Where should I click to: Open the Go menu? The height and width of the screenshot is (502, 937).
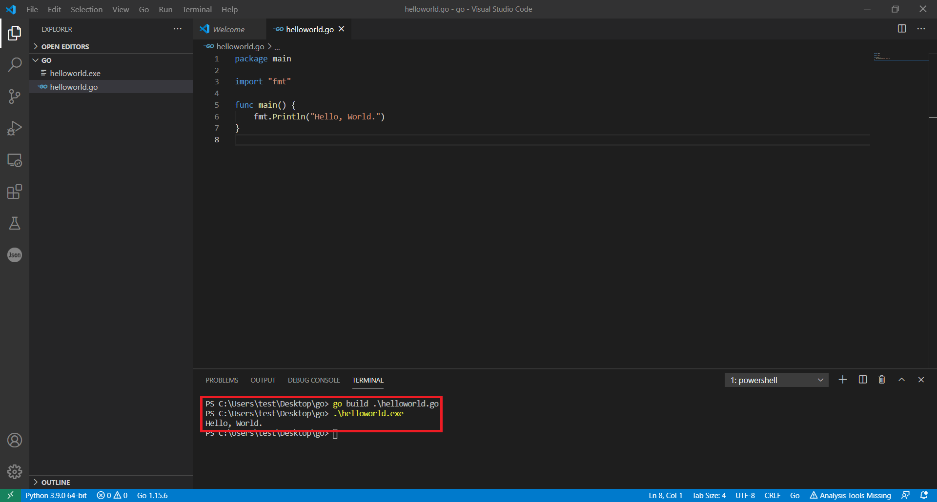[x=143, y=9]
